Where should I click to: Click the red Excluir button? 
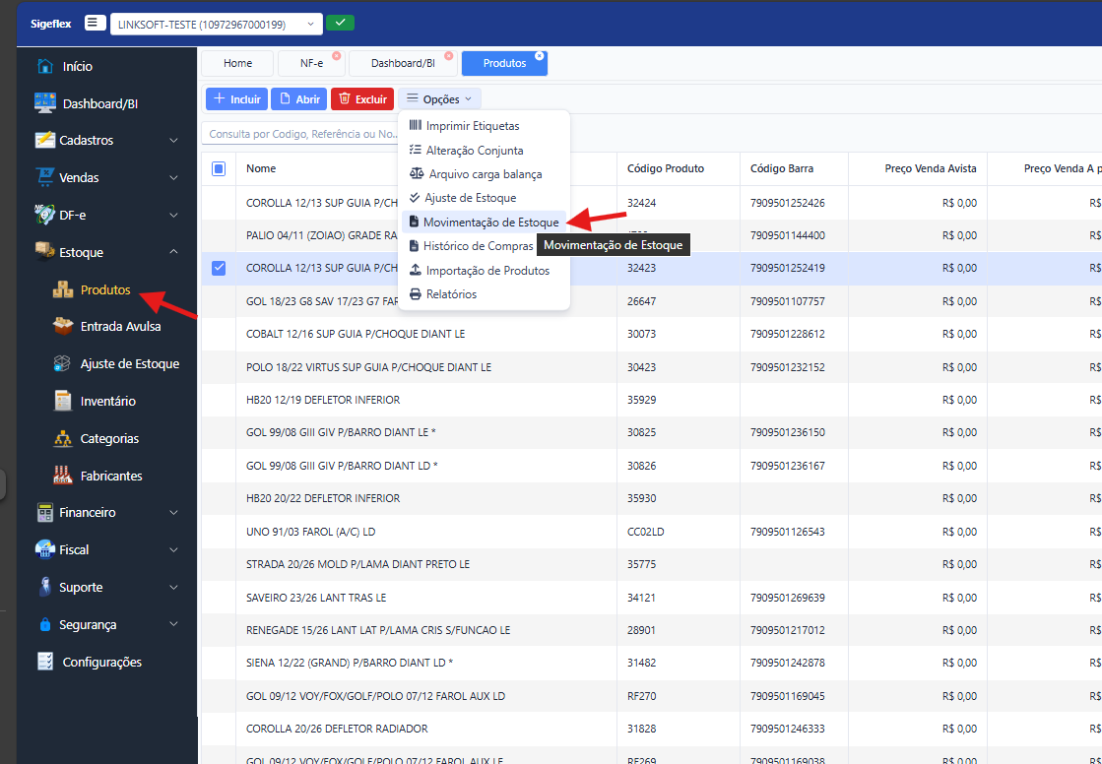362,99
